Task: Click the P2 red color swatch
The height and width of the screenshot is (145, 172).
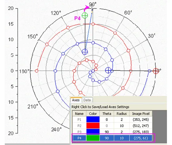Action: pos(93,125)
